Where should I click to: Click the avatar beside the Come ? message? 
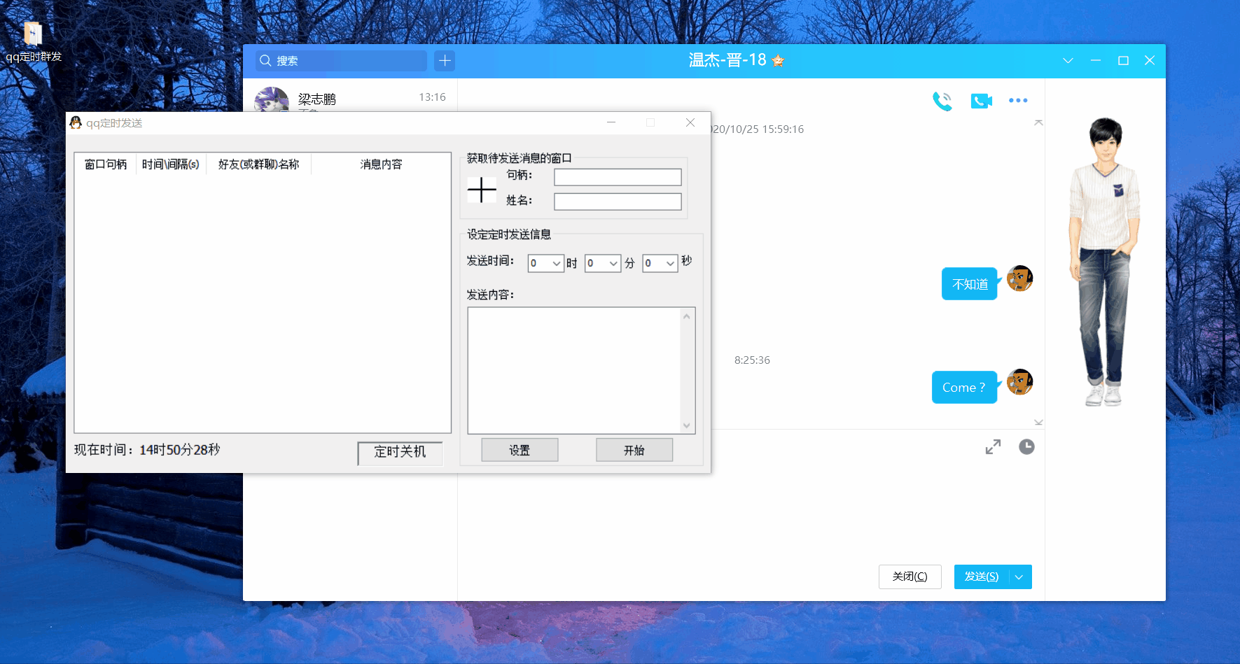1019,382
